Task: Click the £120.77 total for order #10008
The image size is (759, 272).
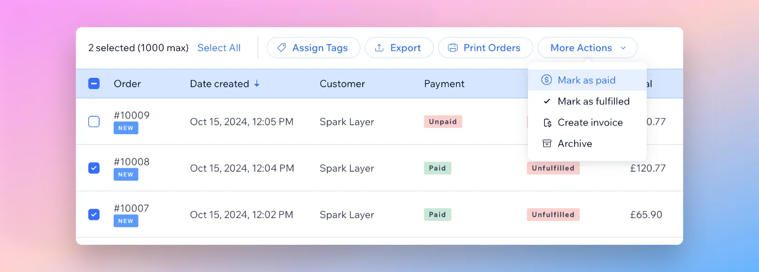Action: 648,168
